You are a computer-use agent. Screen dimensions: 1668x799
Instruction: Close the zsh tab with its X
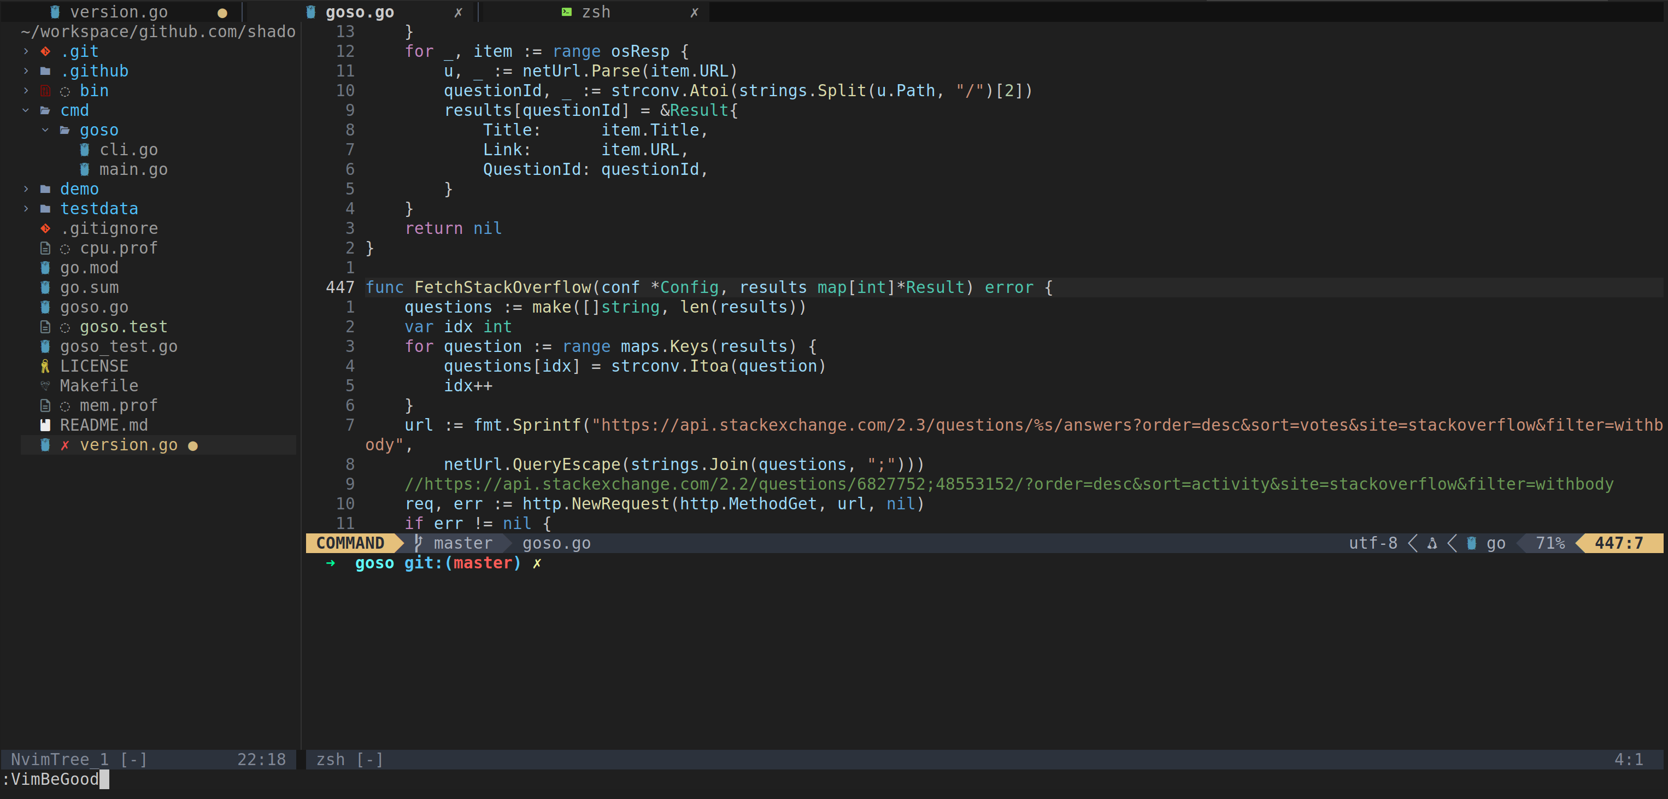(694, 13)
